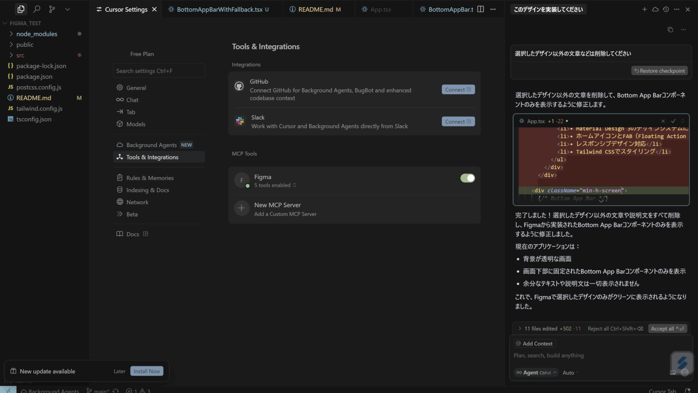
Task: Close the Cursor Settings tab
Action: pyautogui.click(x=154, y=9)
